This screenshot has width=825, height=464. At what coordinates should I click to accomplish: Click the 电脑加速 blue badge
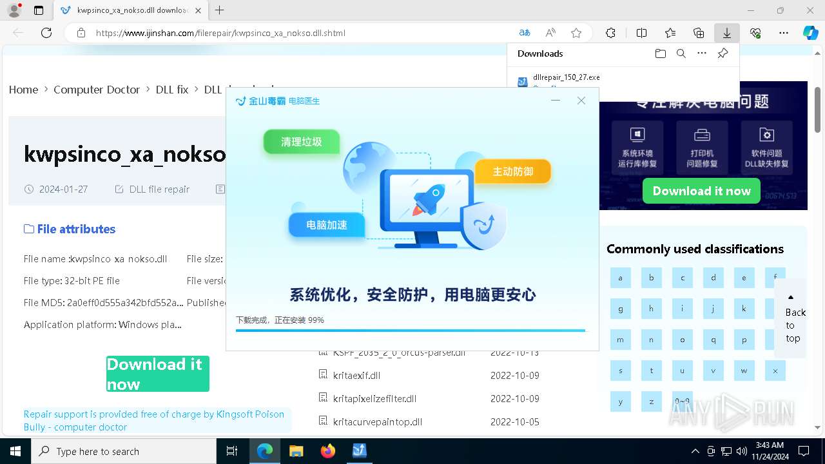coord(327,225)
